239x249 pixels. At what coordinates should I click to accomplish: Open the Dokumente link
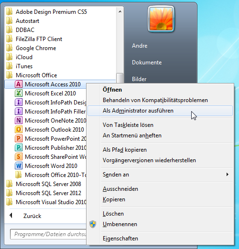coord(147,62)
